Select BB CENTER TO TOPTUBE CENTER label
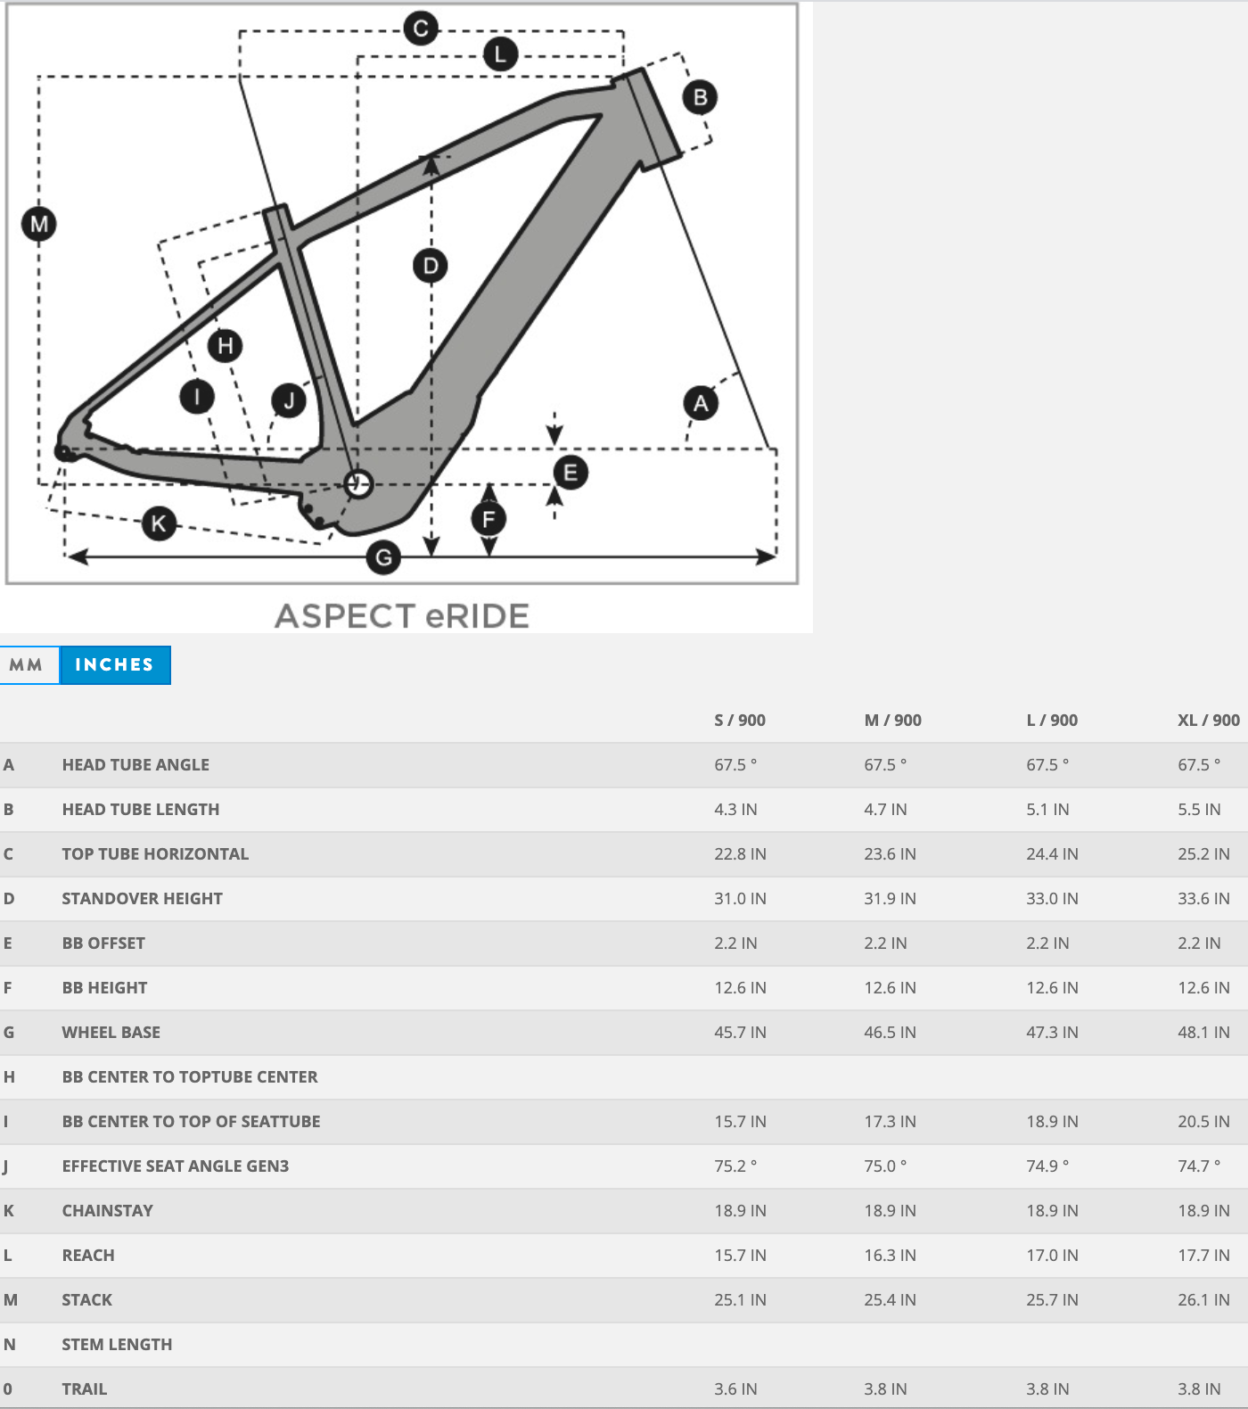This screenshot has height=1409, width=1248. point(190,1077)
